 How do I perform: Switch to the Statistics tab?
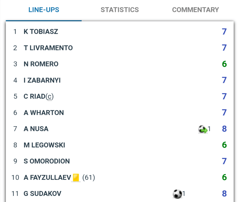coord(119,10)
